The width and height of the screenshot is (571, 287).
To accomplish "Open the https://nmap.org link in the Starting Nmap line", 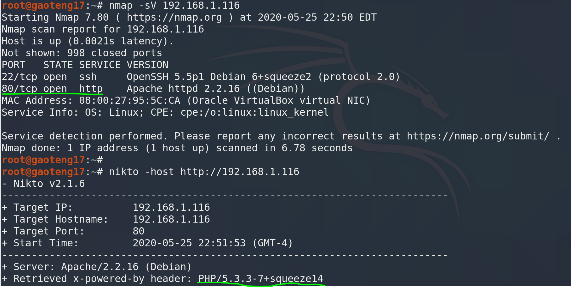I will (x=174, y=18).
